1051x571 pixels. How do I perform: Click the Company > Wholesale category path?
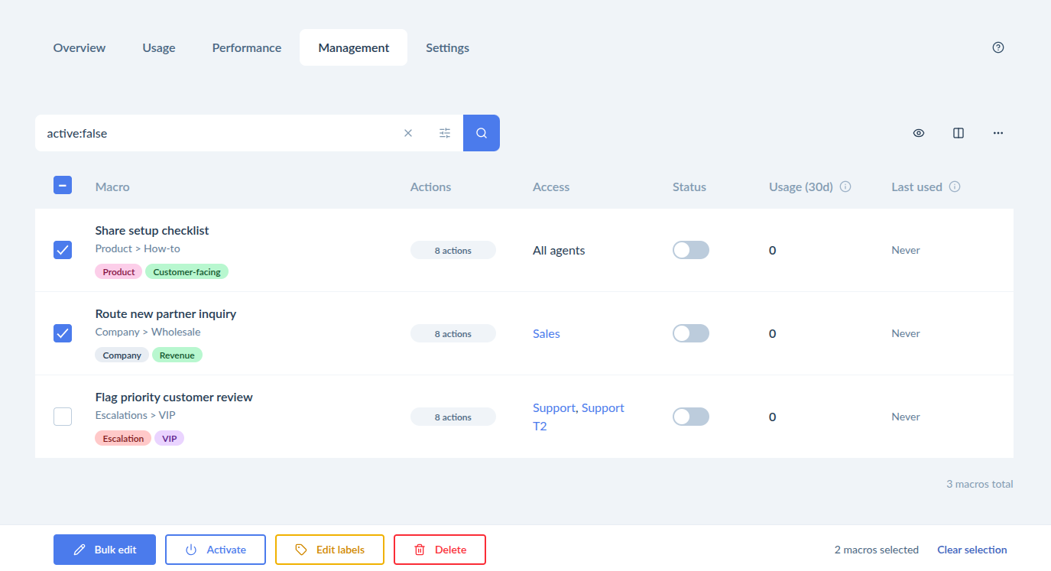148,332
